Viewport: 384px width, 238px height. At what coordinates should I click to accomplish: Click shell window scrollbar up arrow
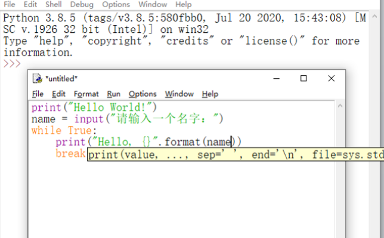[374, 17]
